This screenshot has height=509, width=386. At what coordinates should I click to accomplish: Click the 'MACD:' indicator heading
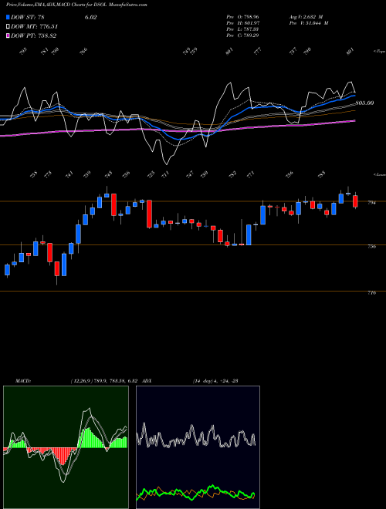(x=22, y=381)
